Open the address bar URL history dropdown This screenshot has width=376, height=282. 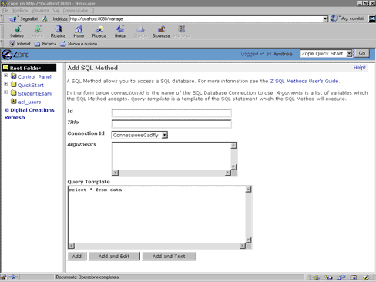[325, 19]
